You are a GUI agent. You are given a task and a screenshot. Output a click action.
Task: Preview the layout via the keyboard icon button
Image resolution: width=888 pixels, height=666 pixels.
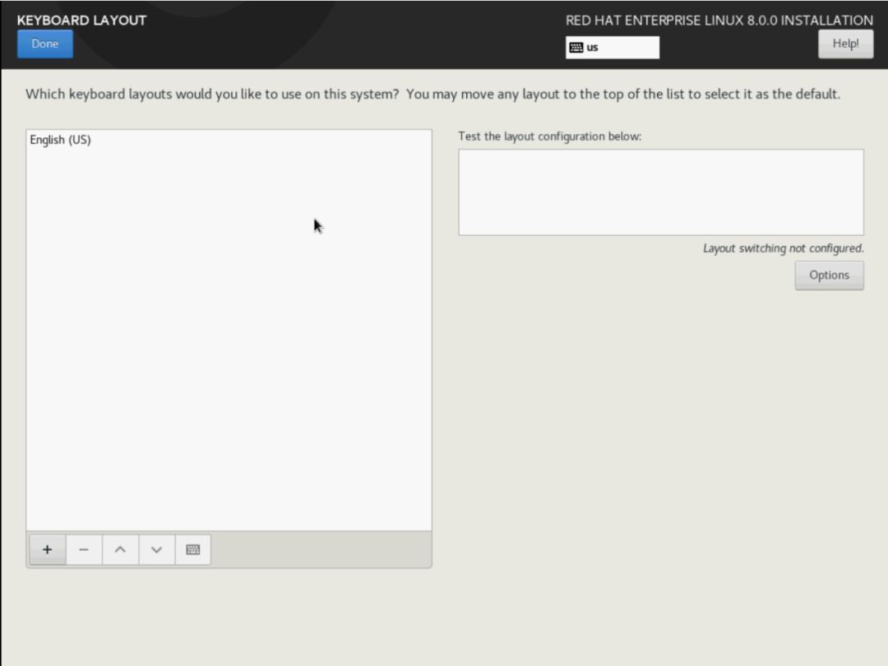pyautogui.click(x=192, y=549)
